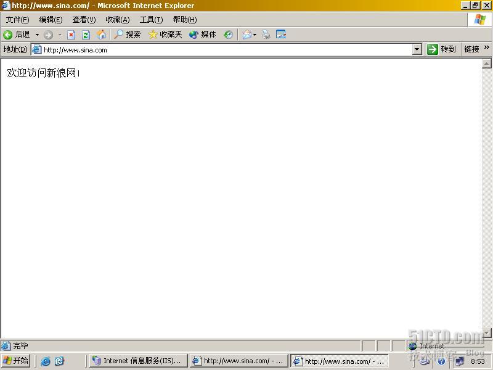This screenshot has height=370, width=493.
Task: Launch Internet Explorer from Quick Launch
Action: coord(45,361)
